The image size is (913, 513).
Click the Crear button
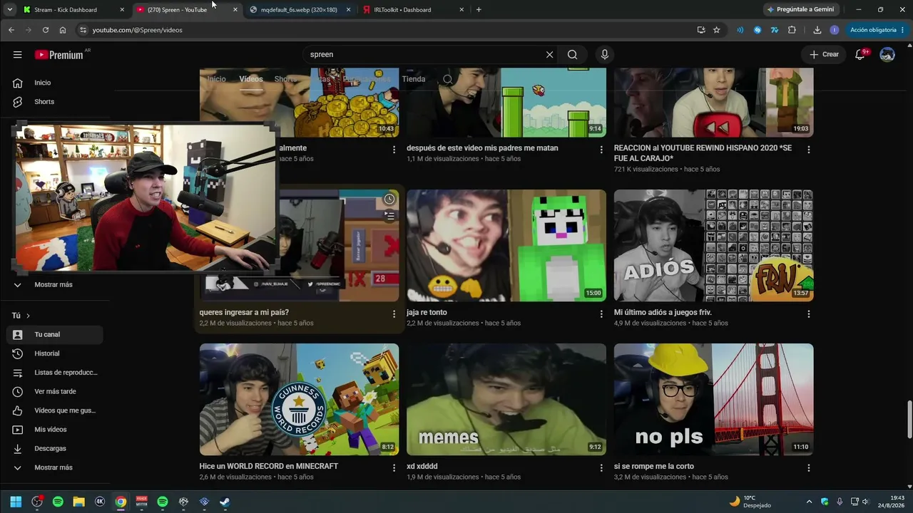(x=824, y=55)
